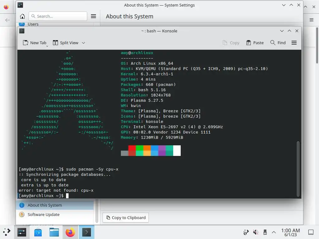Open a New Tab in Konsole
Viewport: 319px width, 239px height.
(35, 43)
